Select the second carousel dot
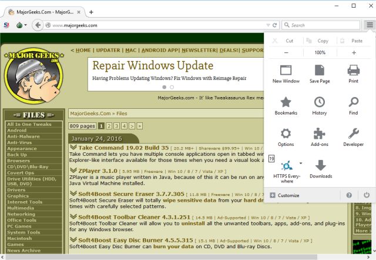The image size is (376, 260). [x=172, y=87]
